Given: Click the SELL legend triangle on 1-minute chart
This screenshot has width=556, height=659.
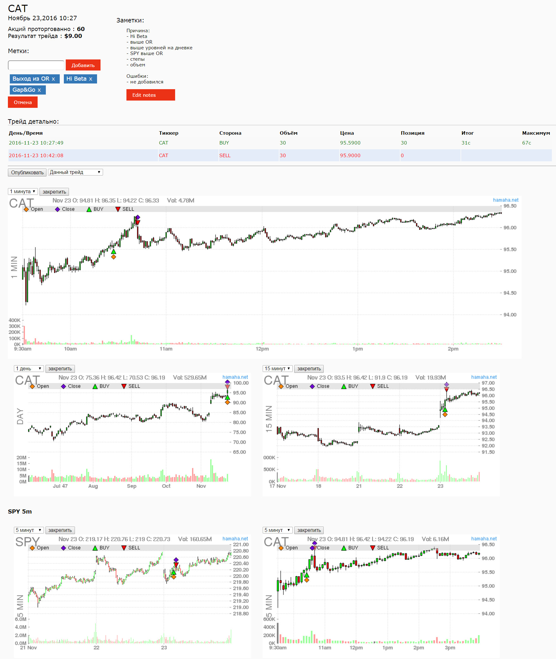Looking at the screenshot, I should (x=118, y=209).
